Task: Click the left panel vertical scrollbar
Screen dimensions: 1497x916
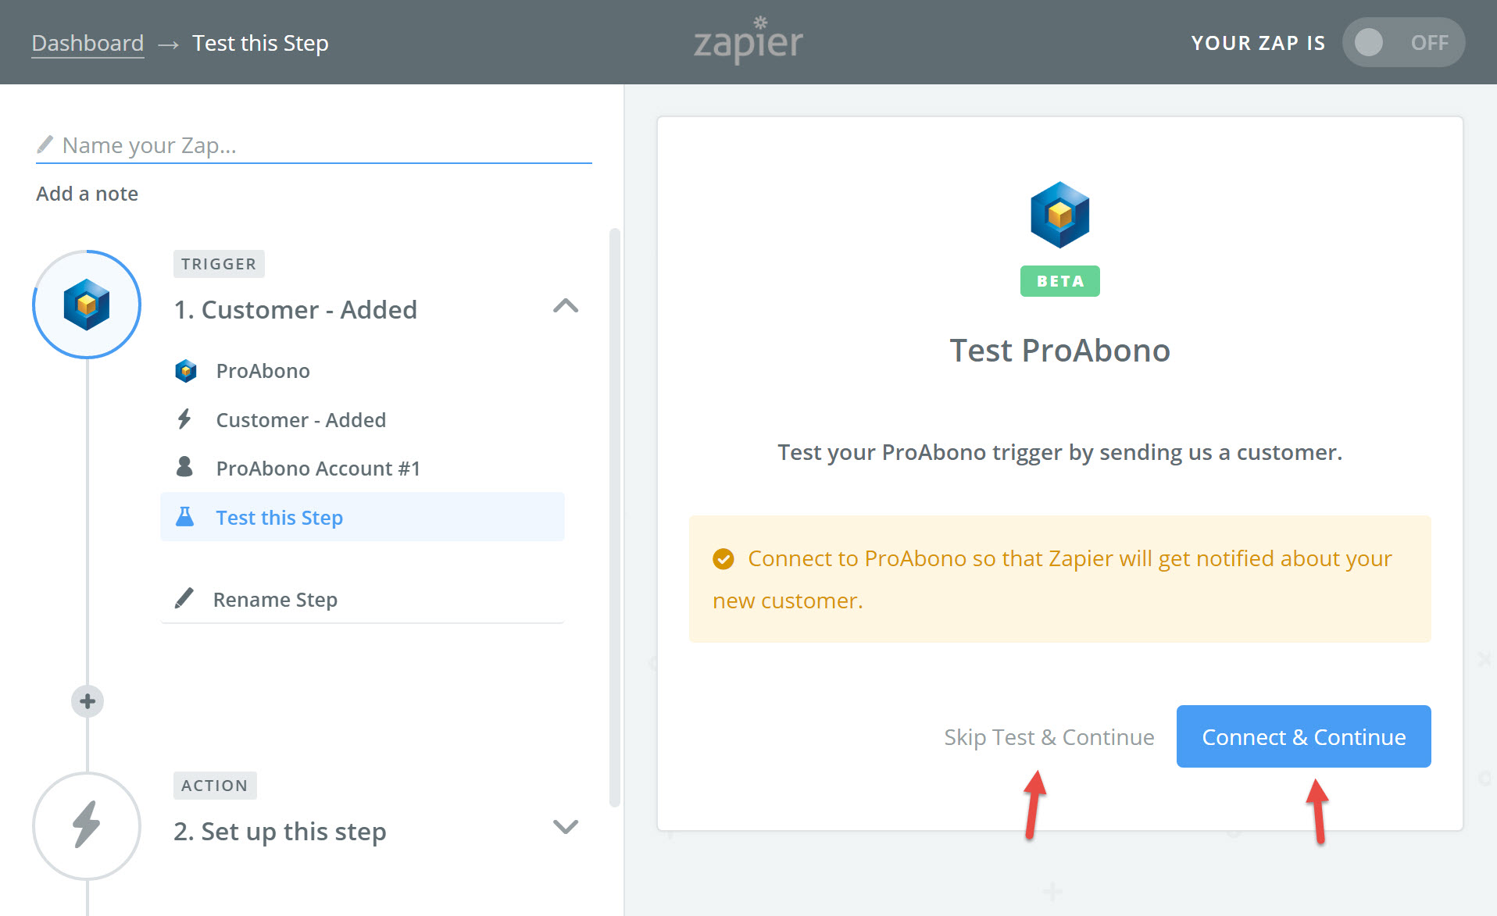Action: (615, 517)
